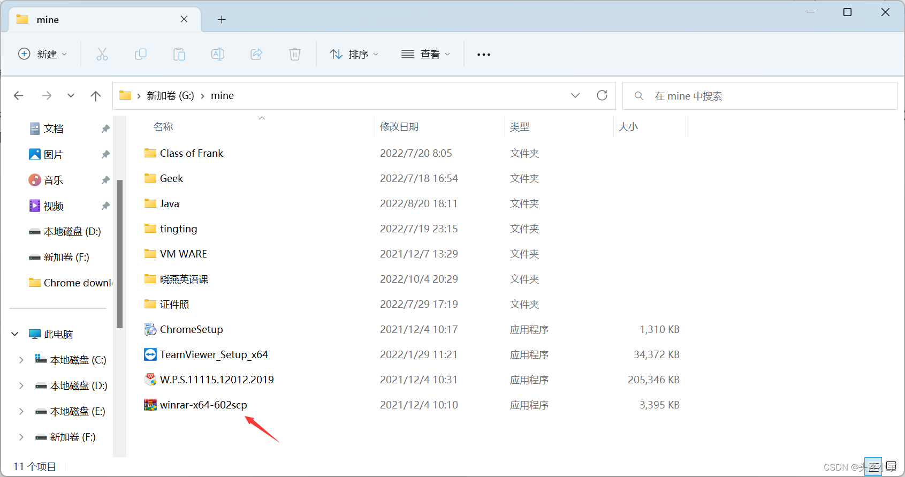This screenshot has height=477, width=905.
Task: Collapse the 此电脑 tree node
Action: click(15, 334)
